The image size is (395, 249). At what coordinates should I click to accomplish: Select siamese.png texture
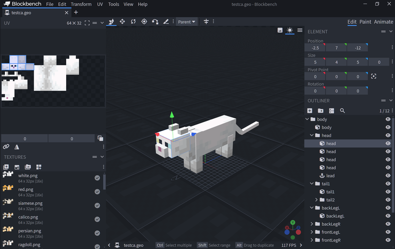(52, 206)
